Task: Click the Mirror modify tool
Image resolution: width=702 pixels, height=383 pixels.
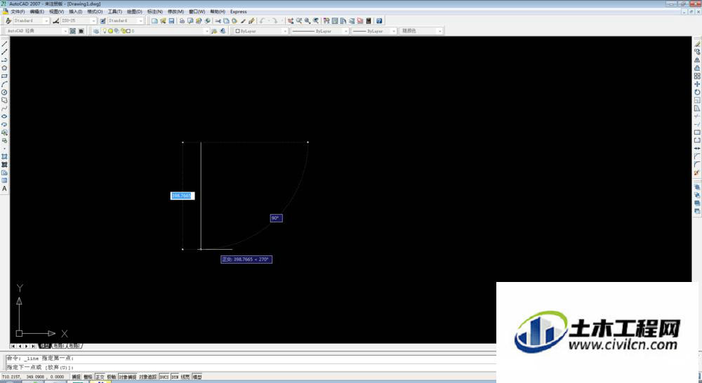Action: point(697,60)
